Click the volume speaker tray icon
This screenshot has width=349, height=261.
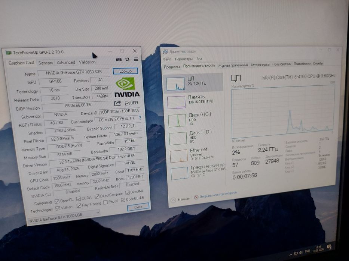(301, 252)
